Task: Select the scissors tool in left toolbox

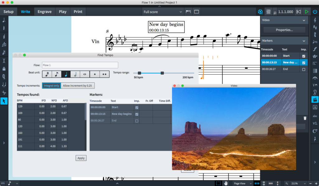Action: [x=4, y=93]
